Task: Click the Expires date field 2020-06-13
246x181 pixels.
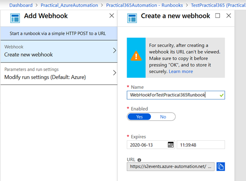Action: click(x=151, y=145)
